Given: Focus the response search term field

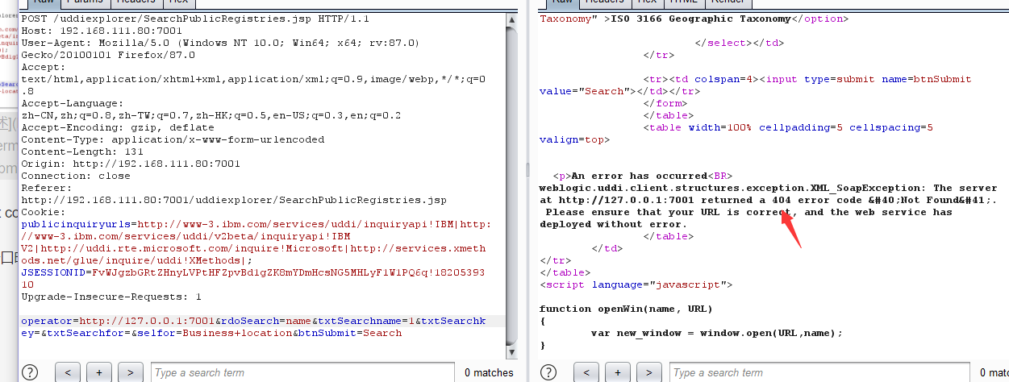Looking at the screenshot, I should 820,372.
